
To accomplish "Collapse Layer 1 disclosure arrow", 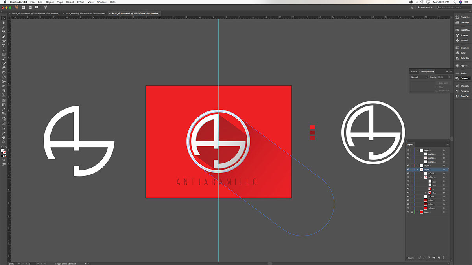I will [x=417, y=170].
